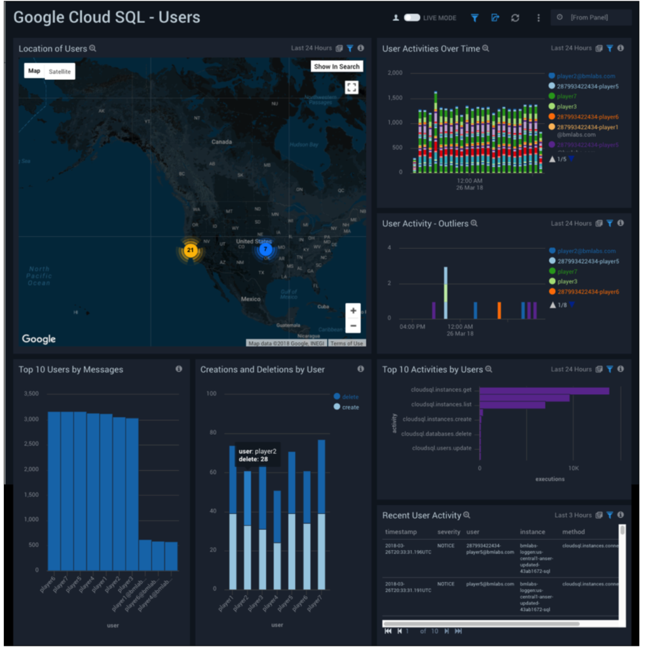646x649 pixels.
Task: Select the yellow 21 map cluster
Action: [x=192, y=251]
